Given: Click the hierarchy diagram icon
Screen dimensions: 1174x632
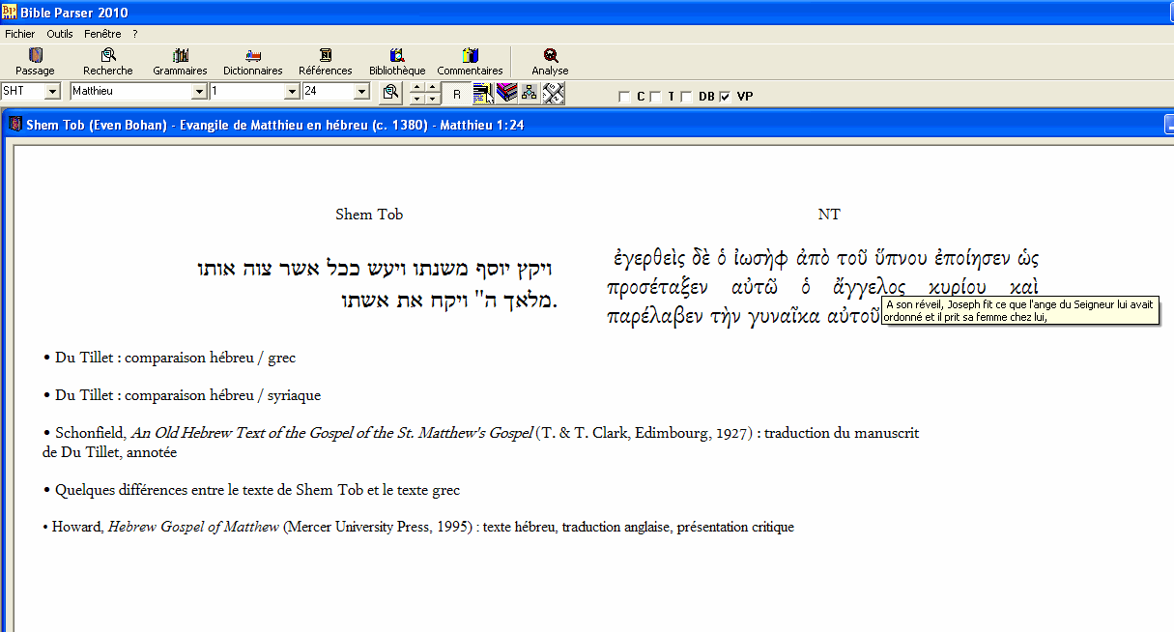Looking at the screenshot, I should click(530, 94).
